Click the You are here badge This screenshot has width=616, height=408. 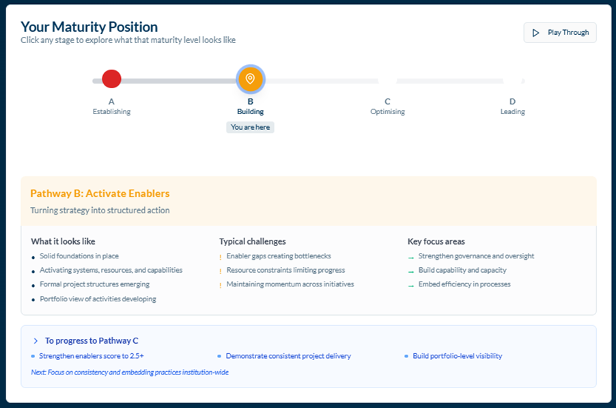click(x=250, y=127)
